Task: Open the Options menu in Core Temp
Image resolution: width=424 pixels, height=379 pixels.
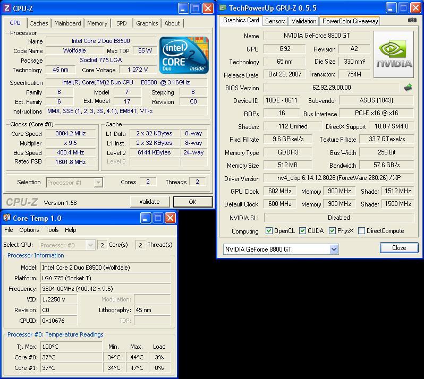Action: [x=29, y=230]
